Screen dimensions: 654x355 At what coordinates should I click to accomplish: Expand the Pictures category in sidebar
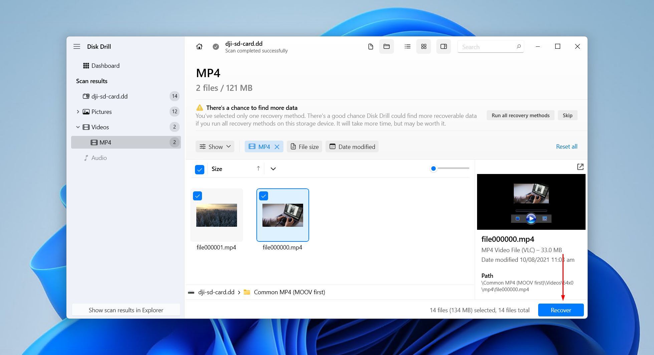[x=78, y=112]
